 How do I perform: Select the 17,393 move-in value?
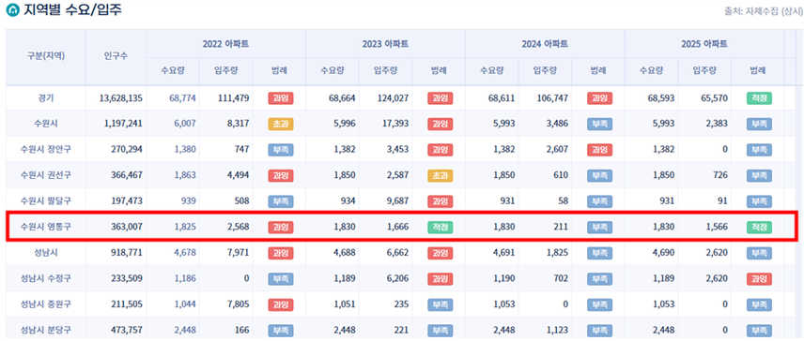pos(396,124)
